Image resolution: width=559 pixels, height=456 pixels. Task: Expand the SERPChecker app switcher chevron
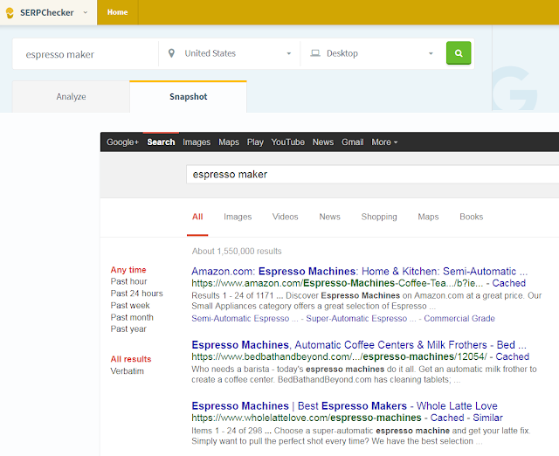click(86, 12)
